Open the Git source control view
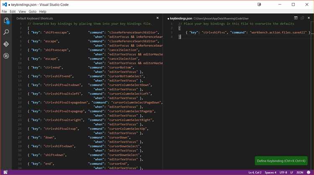The width and height of the screenshot is (314, 175). 6,43
